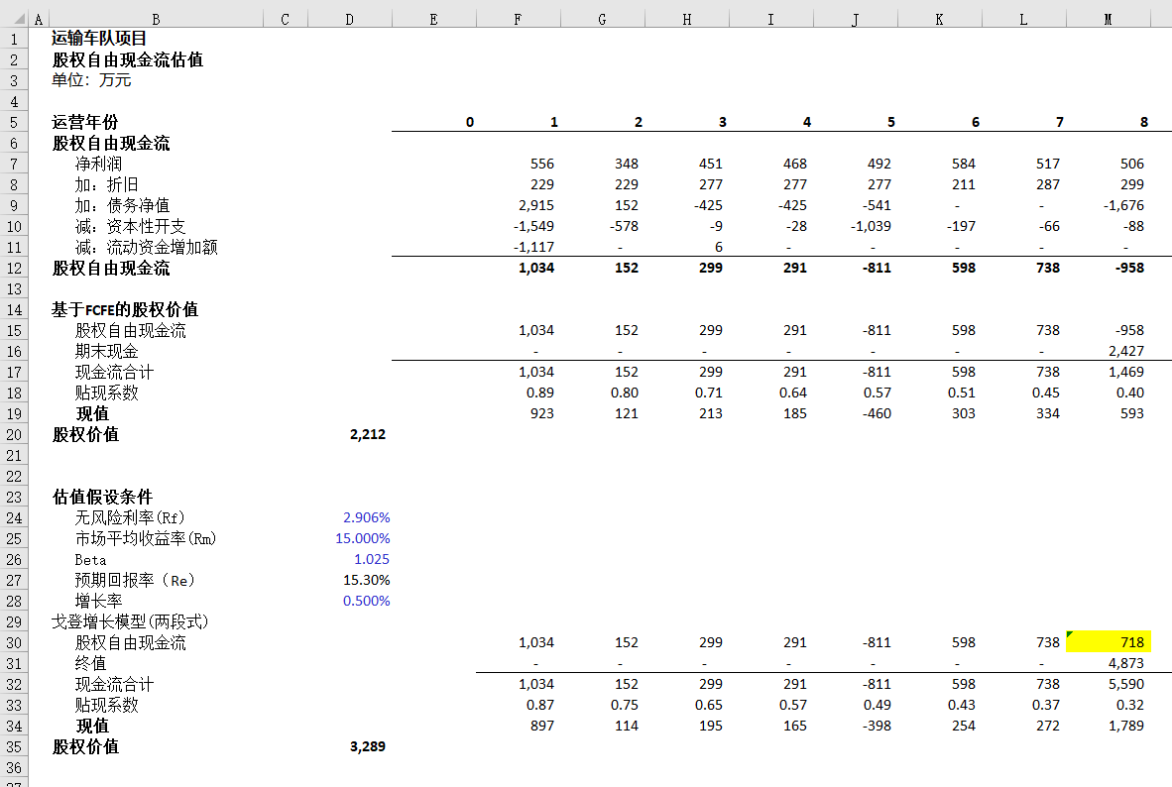Screen dimensions: 1172x787
Task: Click the Beta label cell
Action: click(90, 560)
